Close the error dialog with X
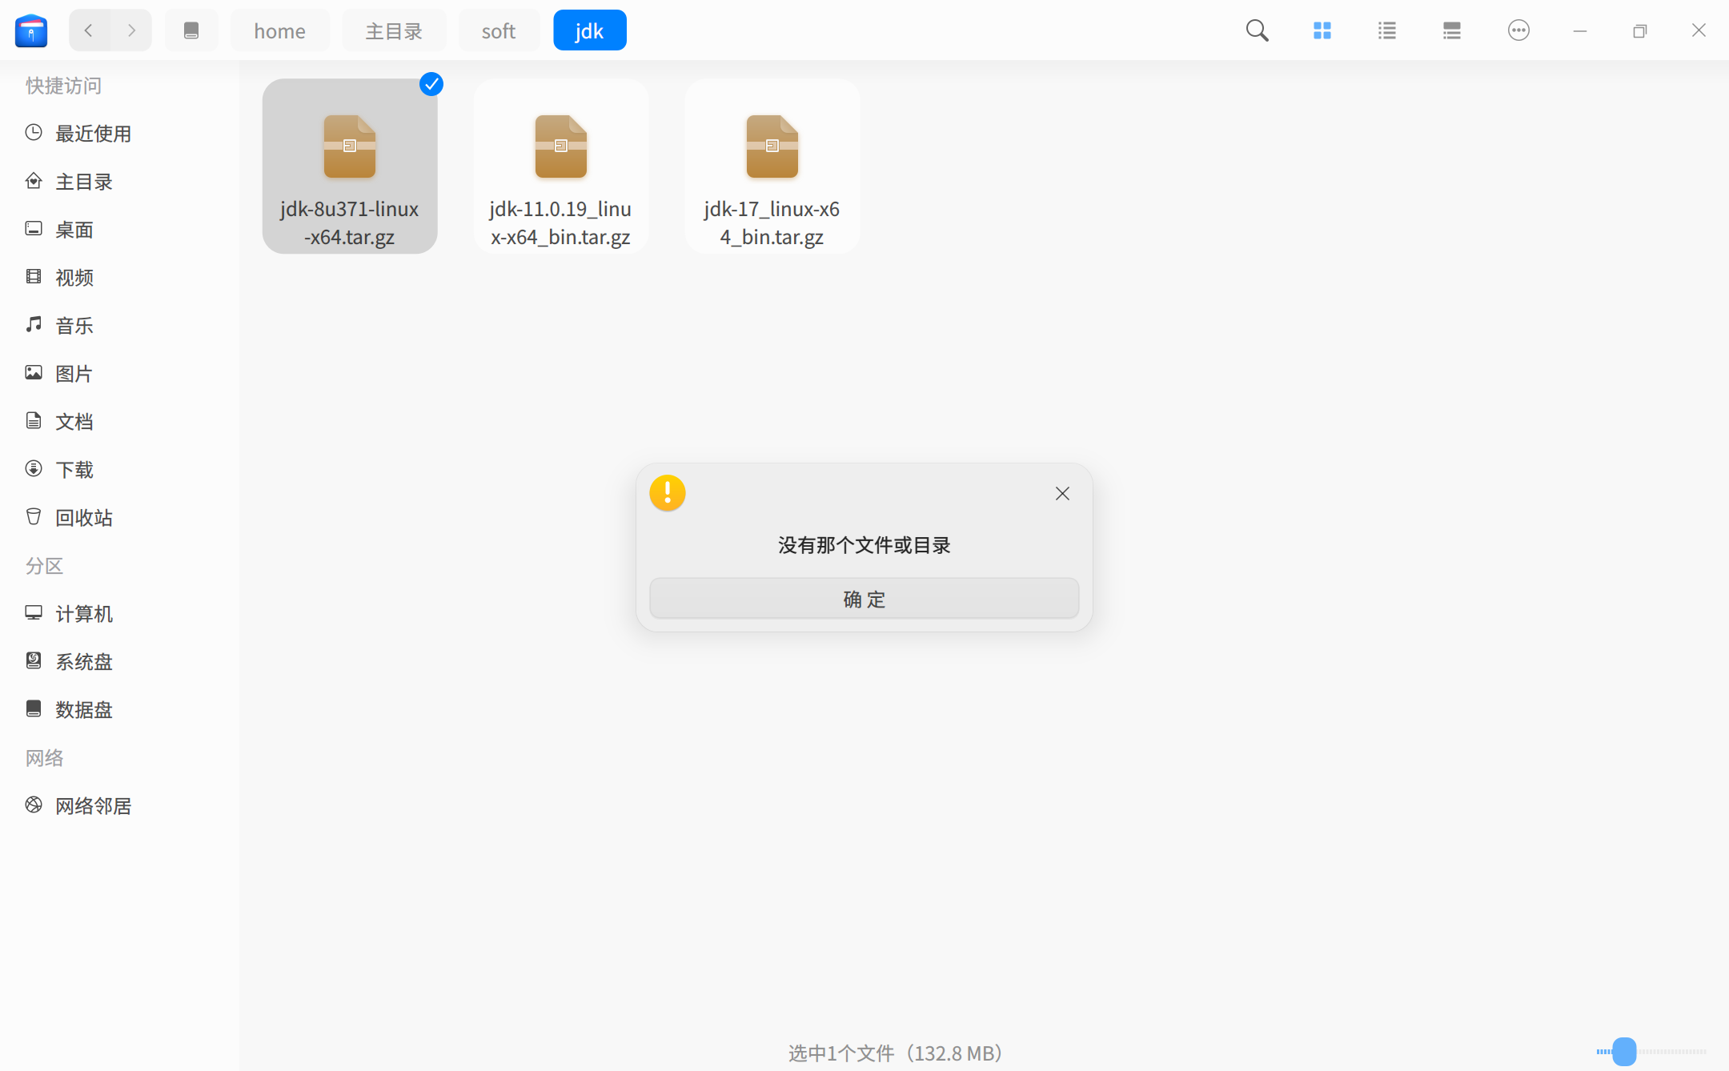 point(1062,494)
